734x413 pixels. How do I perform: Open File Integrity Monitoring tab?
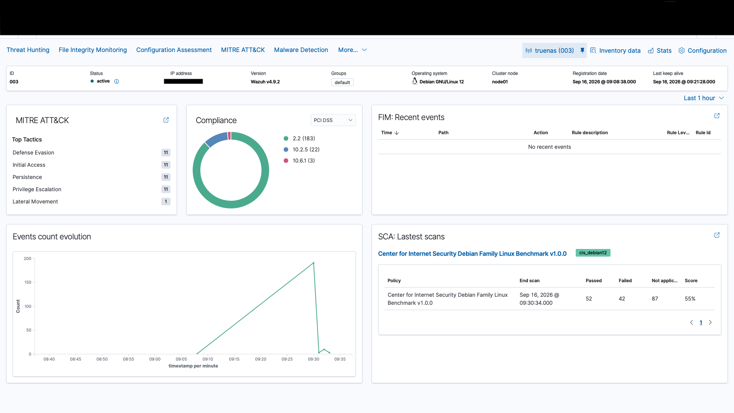click(93, 50)
